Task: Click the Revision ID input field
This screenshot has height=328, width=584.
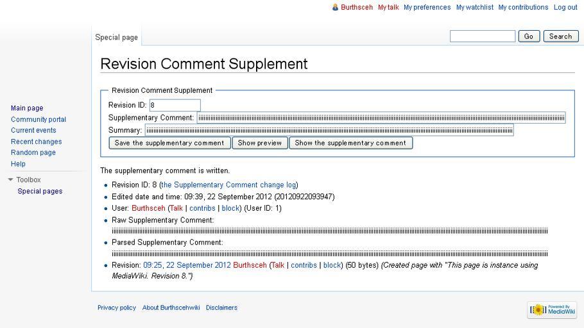Action: pyautogui.click(x=175, y=105)
